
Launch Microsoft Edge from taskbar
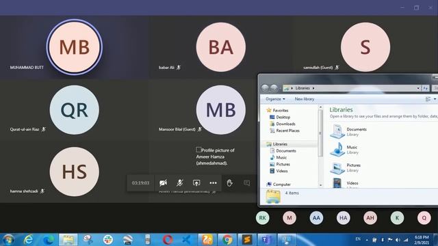point(48,239)
